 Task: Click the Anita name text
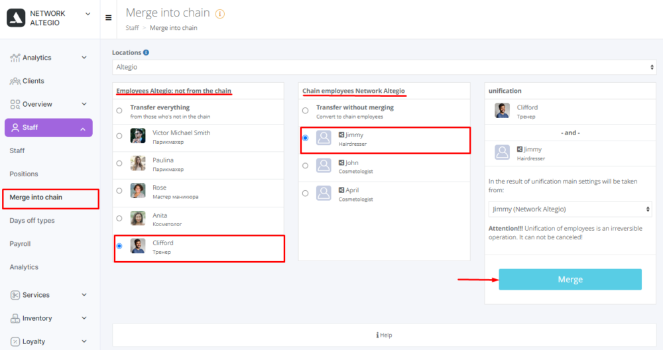click(x=160, y=215)
